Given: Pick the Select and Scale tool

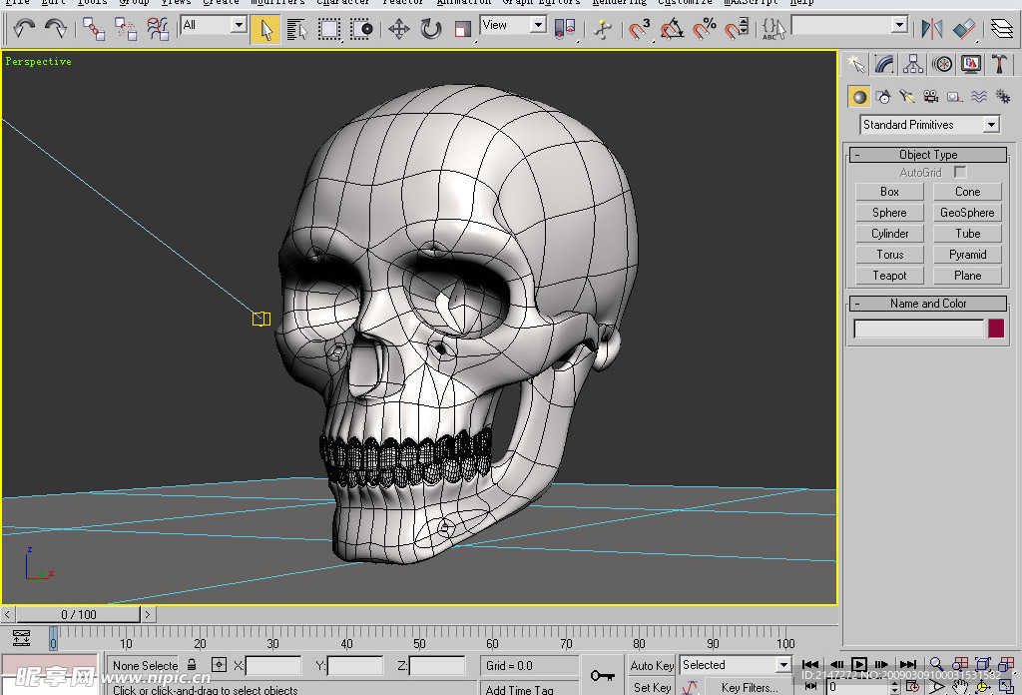Looking at the screenshot, I should point(463,29).
